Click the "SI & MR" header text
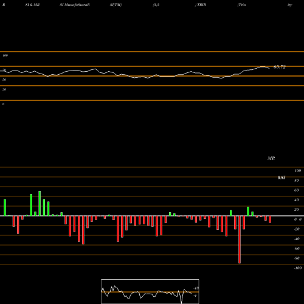Screen dimensions: 304x304 (32, 5)
